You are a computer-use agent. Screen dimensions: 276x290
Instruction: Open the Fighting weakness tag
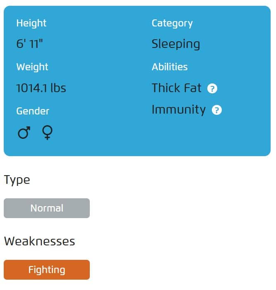pyautogui.click(x=47, y=270)
